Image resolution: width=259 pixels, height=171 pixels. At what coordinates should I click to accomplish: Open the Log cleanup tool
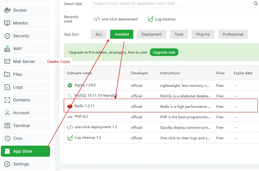tap(161, 19)
